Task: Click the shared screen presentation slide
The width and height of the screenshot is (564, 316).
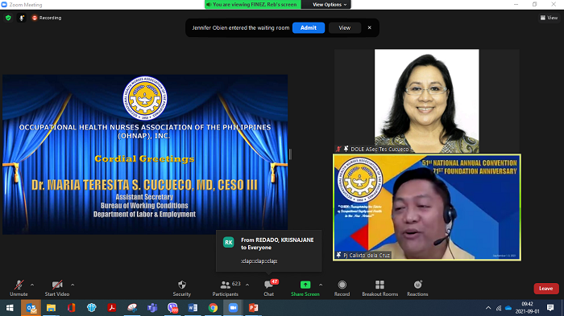Action: (x=145, y=154)
